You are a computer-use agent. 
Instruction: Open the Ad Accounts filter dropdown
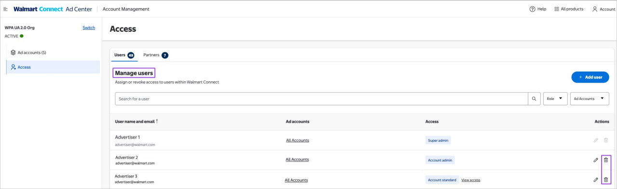click(x=590, y=99)
